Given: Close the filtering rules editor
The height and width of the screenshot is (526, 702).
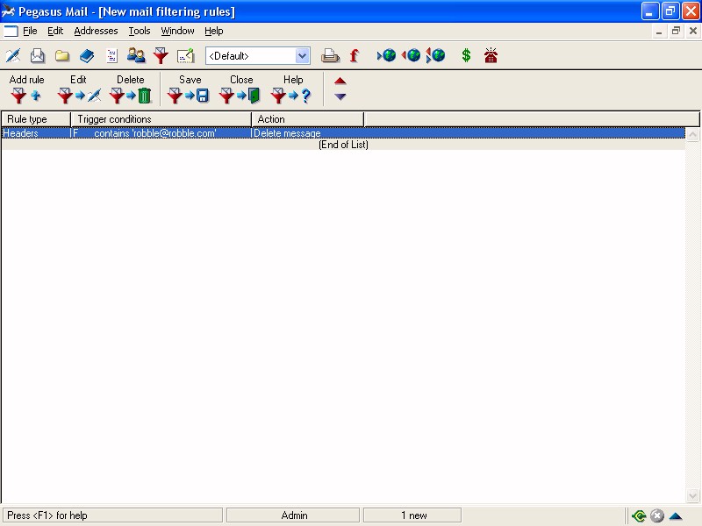Looking at the screenshot, I should click(240, 89).
